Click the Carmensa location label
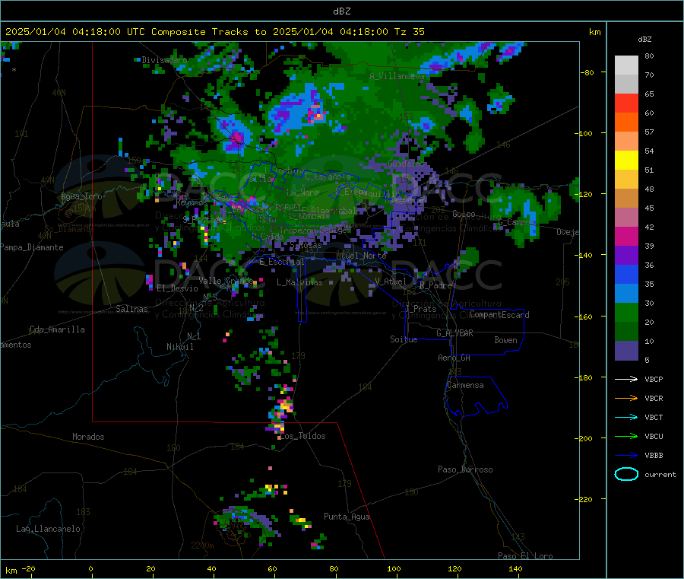The image size is (684, 579). pyautogui.click(x=465, y=385)
